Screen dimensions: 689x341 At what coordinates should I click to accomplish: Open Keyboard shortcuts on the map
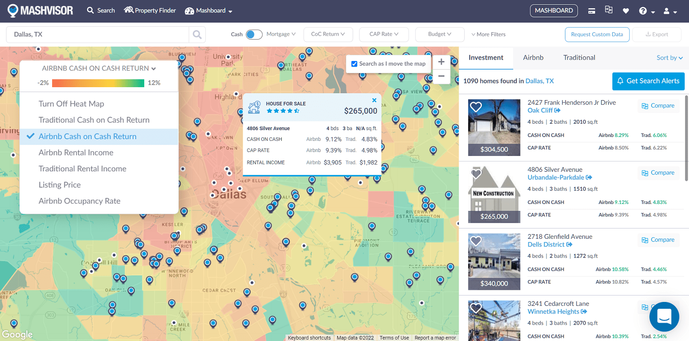309,338
